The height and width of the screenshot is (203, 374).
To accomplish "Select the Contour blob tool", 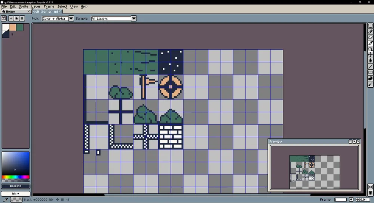I will (370, 79).
